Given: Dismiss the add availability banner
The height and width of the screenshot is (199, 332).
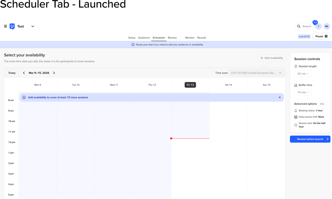Looking at the screenshot, I should point(279,97).
